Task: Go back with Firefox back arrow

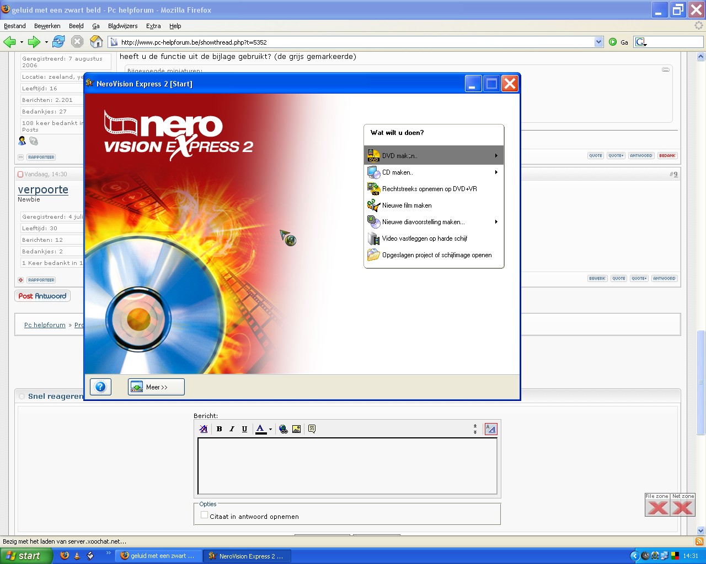Action: pos(9,42)
